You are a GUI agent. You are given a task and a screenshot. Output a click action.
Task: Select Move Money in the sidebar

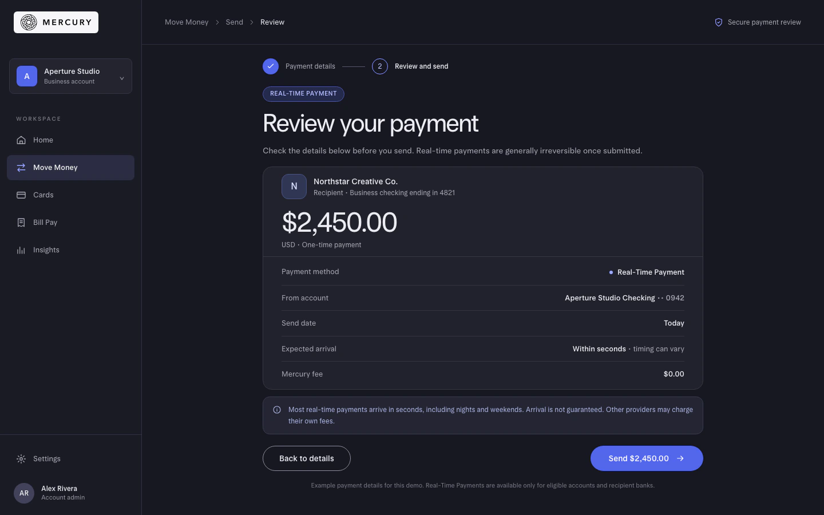[70, 168]
